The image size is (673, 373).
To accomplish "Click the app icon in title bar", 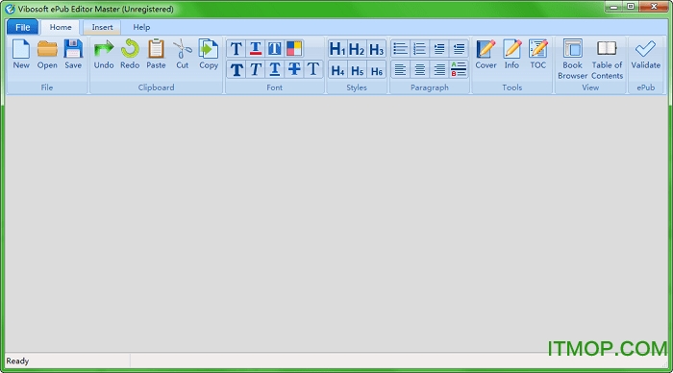I will 10,9.
